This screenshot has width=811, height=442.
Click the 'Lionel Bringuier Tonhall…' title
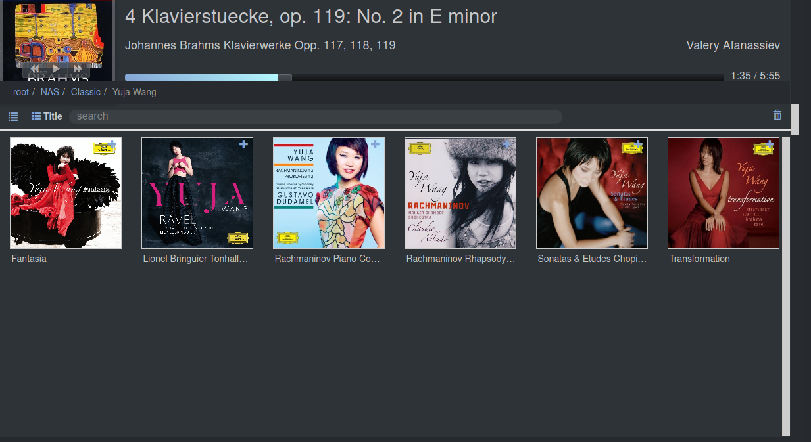click(x=196, y=259)
